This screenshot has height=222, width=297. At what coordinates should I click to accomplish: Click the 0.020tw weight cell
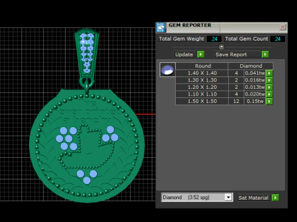(x=255, y=94)
